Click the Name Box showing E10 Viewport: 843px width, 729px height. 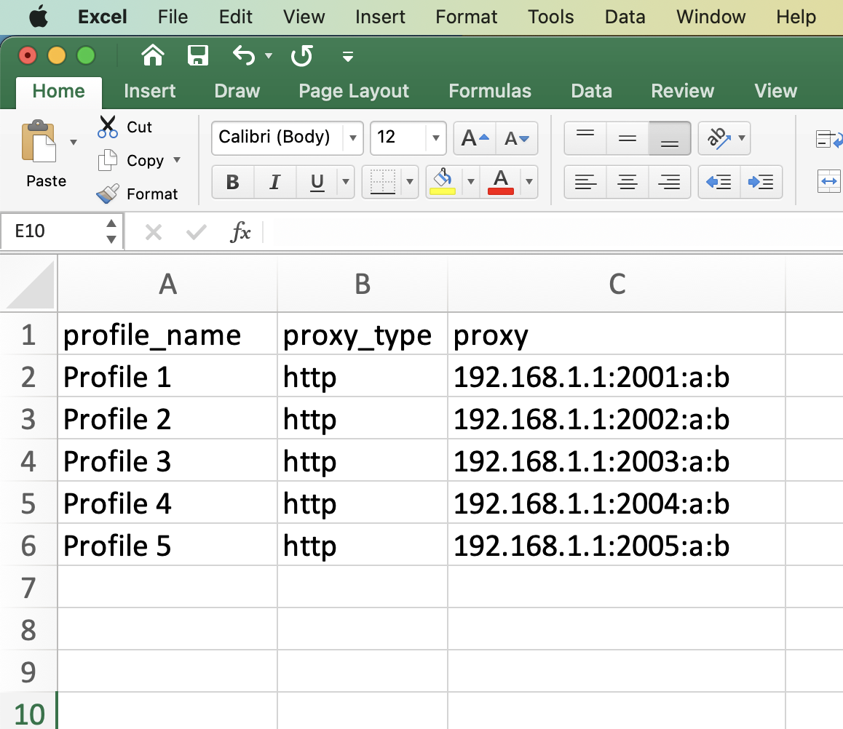(62, 231)
